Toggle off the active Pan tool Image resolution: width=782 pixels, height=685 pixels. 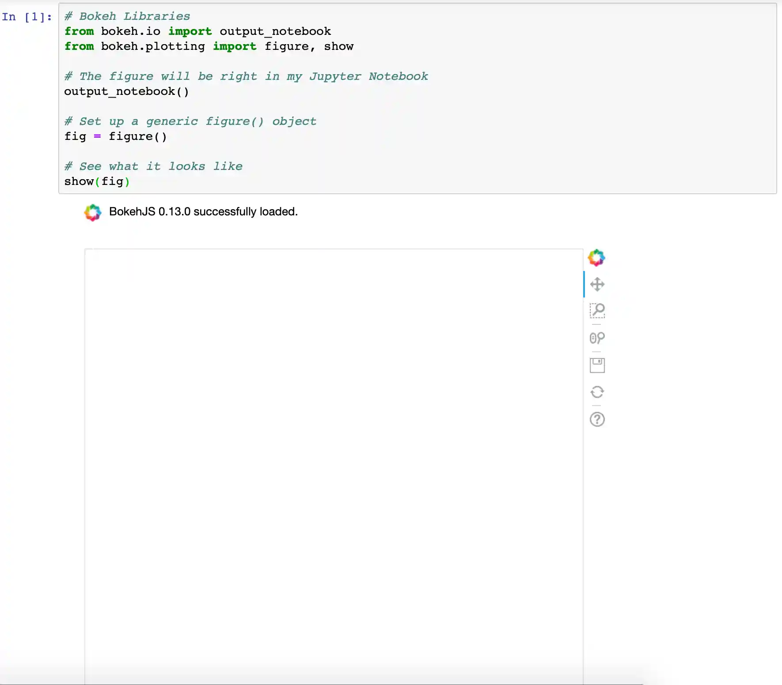point(597,284)
